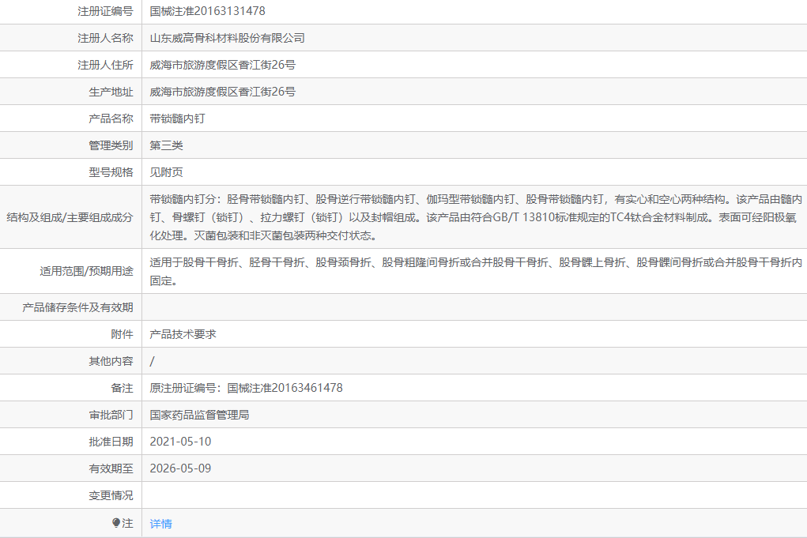
Task: Click the 其他内容 label
Action: (111, 361)
